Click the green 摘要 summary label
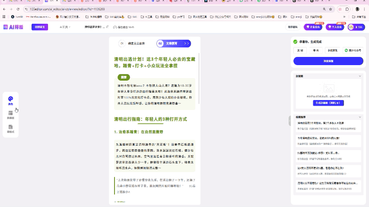 click(124, 77)
